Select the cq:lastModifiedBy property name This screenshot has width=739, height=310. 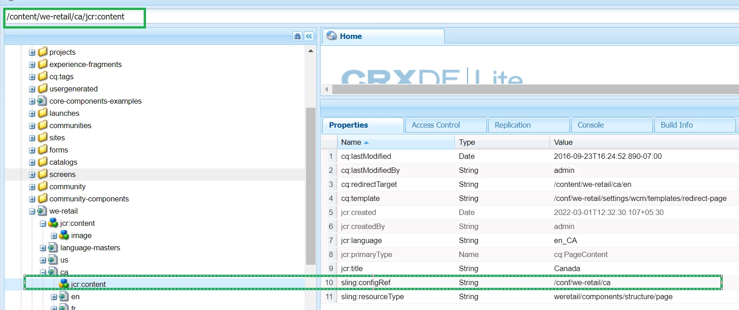[x=370, y=170]
